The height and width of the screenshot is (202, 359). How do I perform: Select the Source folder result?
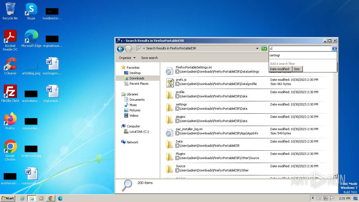[x=247, y=168]
